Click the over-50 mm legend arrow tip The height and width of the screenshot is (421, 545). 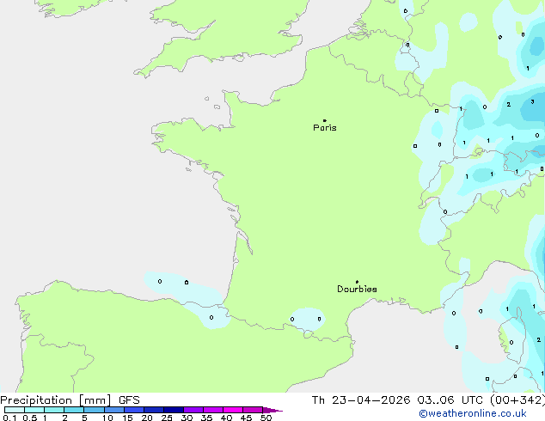(x=272, y=411)
